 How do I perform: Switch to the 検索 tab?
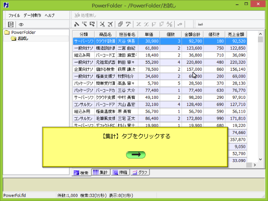[81, 173]
